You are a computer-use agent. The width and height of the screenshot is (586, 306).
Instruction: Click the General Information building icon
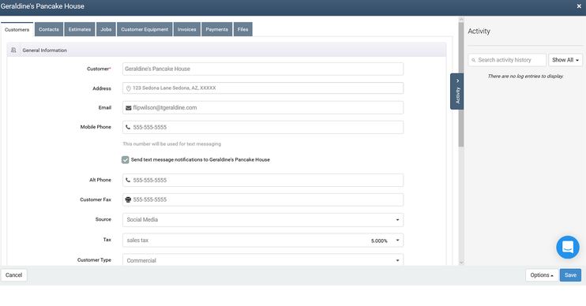pyautogui.click(x=13, y=50)
